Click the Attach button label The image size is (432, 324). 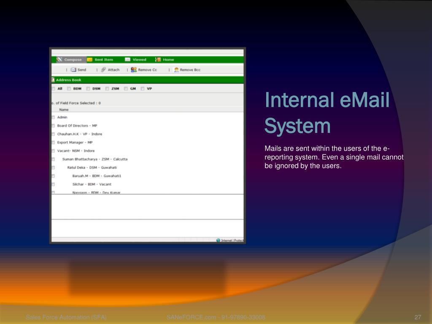(x=113, y=70)
